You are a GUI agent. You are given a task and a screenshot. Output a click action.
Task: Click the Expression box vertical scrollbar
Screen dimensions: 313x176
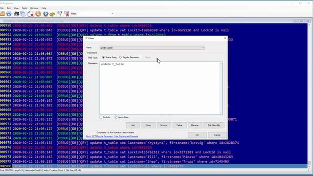tap(221, 88)
